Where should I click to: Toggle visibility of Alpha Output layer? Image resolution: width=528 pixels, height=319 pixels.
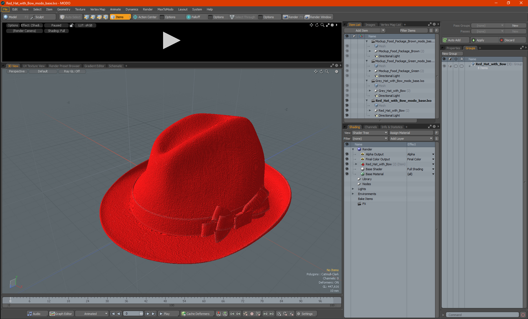347,154
